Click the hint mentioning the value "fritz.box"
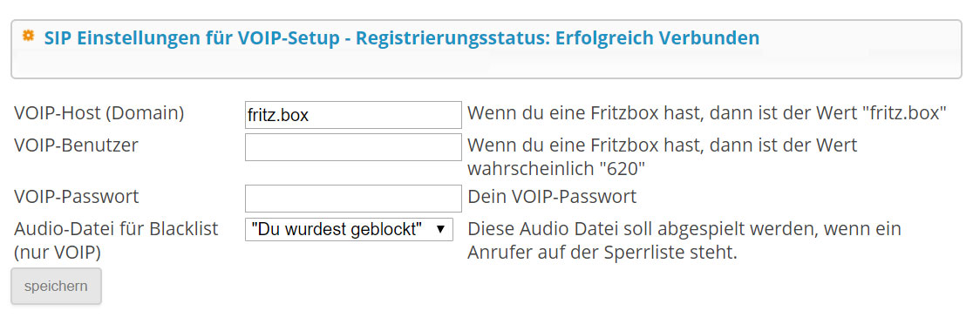The width and height of the screenshot is (973, 324). (707, 113)
